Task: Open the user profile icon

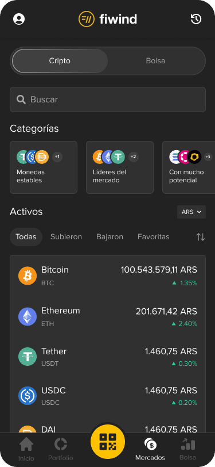Action: click(19, 19)
